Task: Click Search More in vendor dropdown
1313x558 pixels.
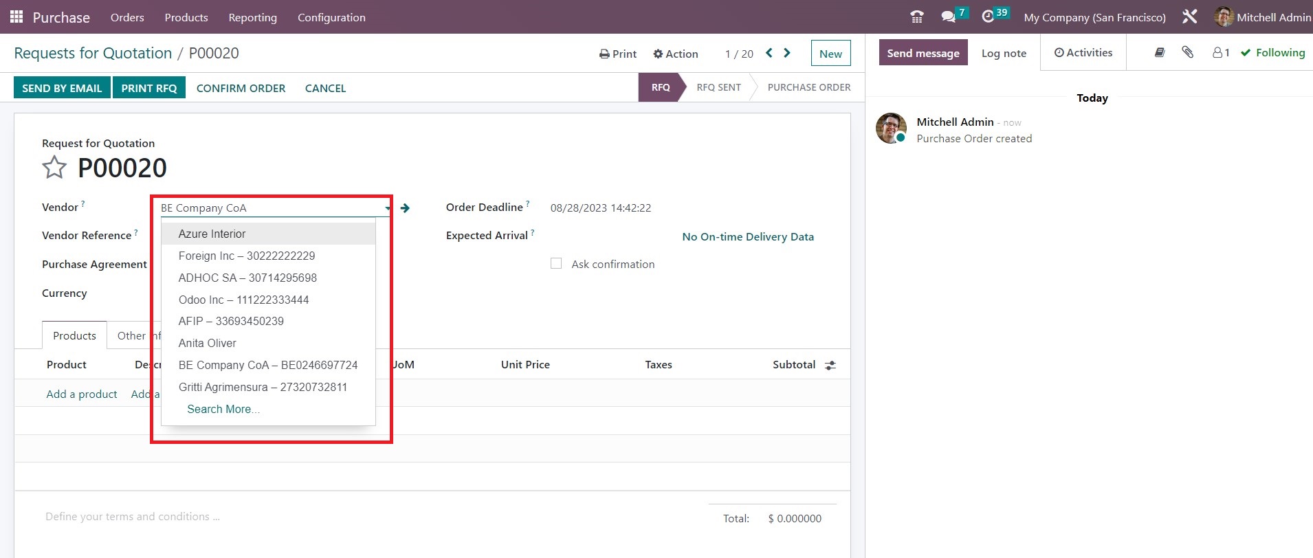Action: point(223,409)
